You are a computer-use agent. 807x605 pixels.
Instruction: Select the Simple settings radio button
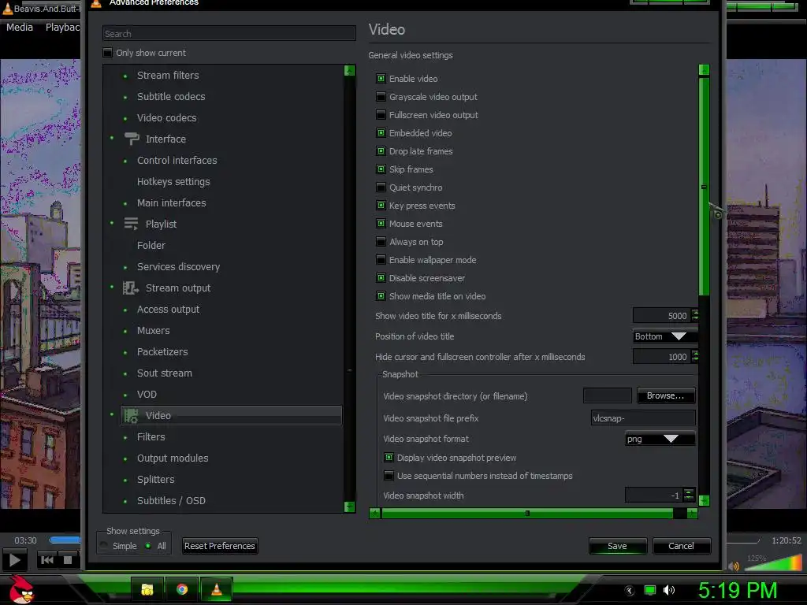pos(105,546)
